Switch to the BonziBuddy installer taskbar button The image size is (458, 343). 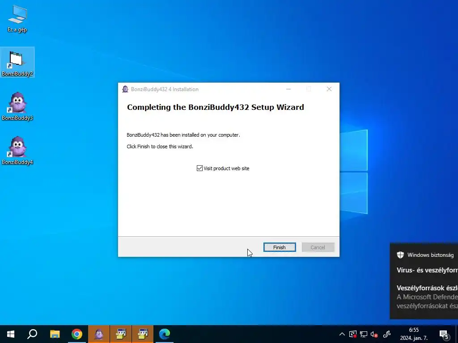click(99, 334)
